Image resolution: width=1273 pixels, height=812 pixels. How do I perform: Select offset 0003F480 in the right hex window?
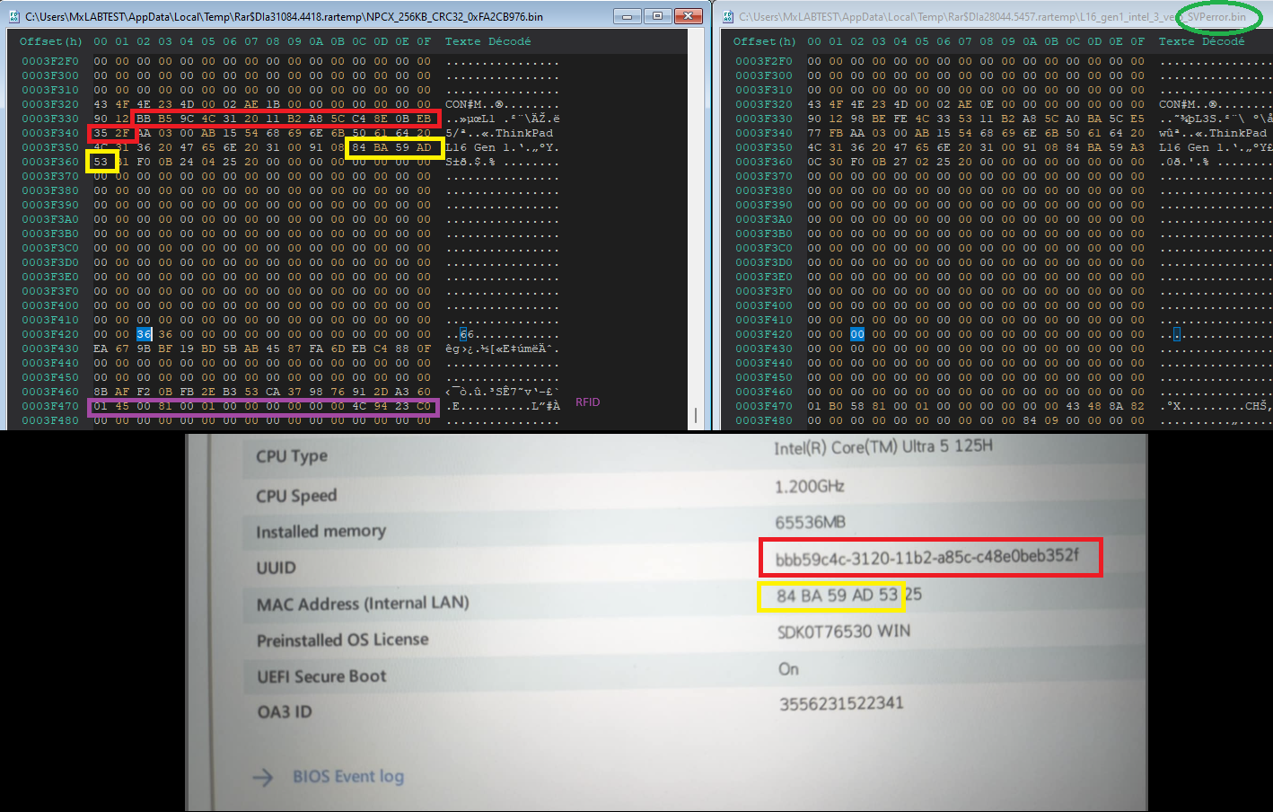[x=764, y=420]
